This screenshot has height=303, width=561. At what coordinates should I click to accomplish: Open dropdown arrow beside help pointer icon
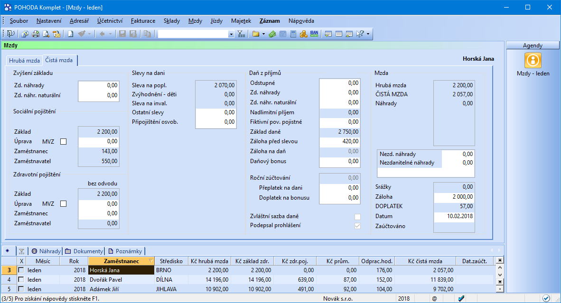[x=368, y=34]
